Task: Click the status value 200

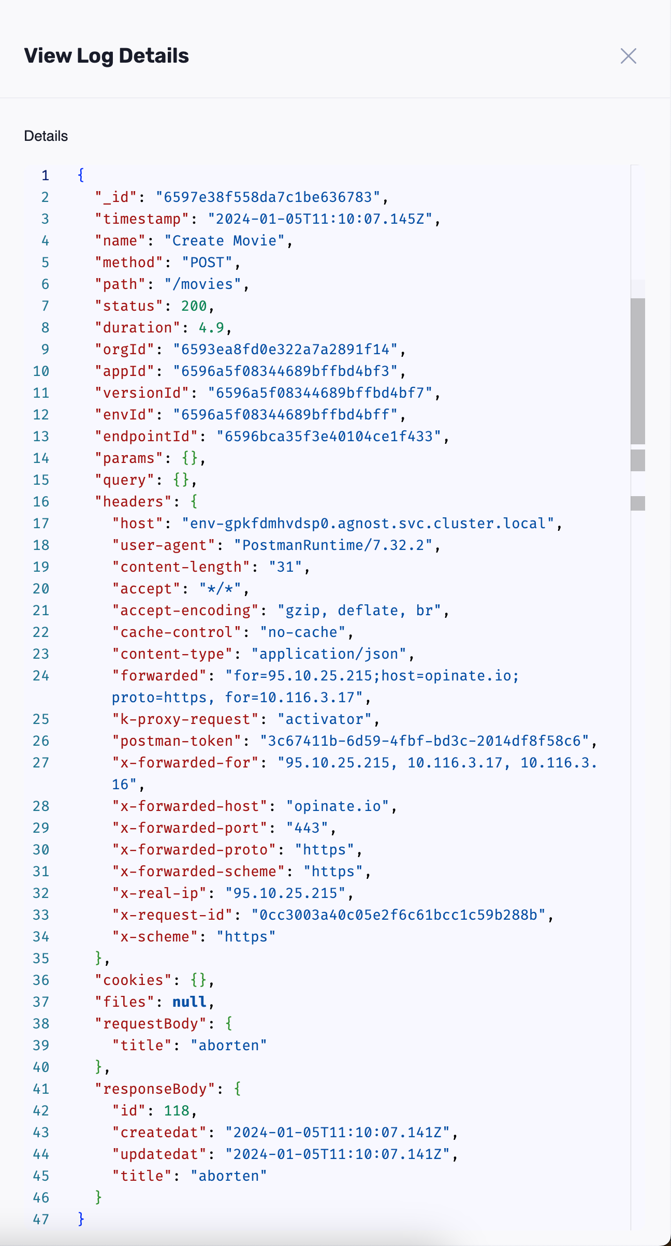Action: (x=194, y=306)
